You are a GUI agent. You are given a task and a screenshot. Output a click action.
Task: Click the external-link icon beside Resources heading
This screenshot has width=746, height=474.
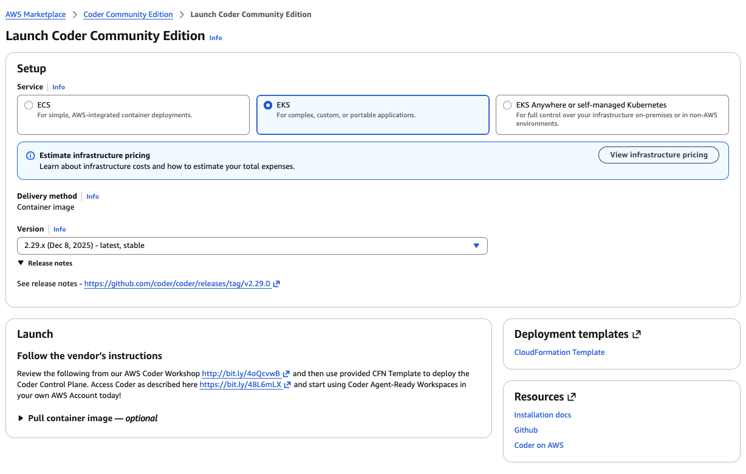[x=571, y=396]
